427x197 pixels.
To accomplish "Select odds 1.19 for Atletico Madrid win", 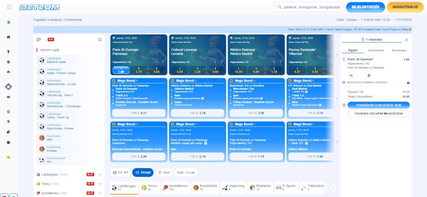I will point(274,70).
